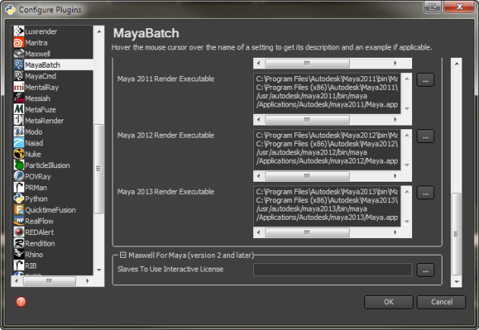The image size is (479, 330).
Task: Select the Nuke entry name in list
Action: tap(33, 154)
